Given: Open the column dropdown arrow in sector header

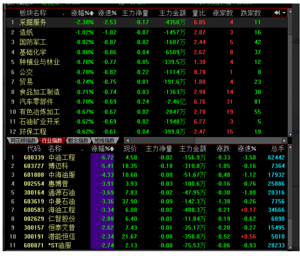Looking at the screenshot, I should [x=284, y=13].
